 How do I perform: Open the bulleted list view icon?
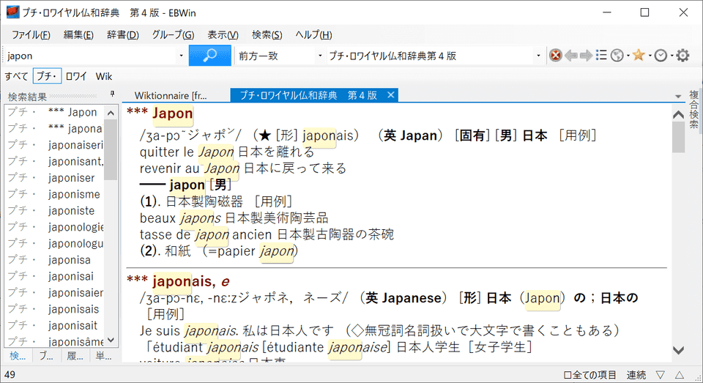point(601,56)
